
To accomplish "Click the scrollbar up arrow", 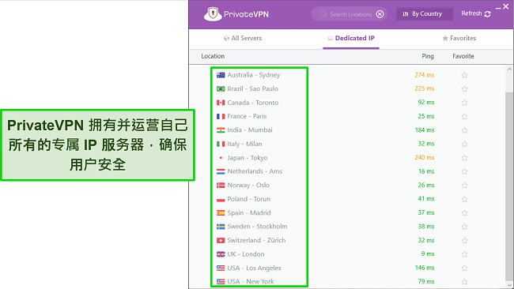I will coord(509,69).
